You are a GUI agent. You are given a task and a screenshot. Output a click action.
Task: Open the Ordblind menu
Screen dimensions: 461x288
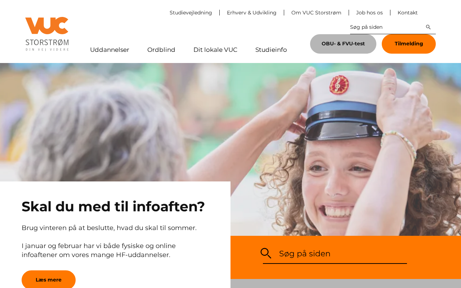click(161, 50)
